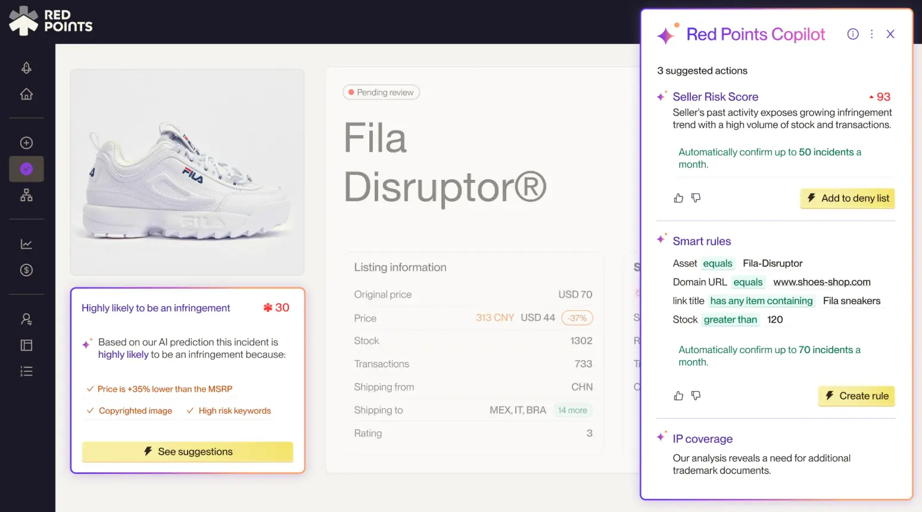Open the Copilot three-dot options menu
This screenshot has height=512, width=922.
click(x=871, y=34)
